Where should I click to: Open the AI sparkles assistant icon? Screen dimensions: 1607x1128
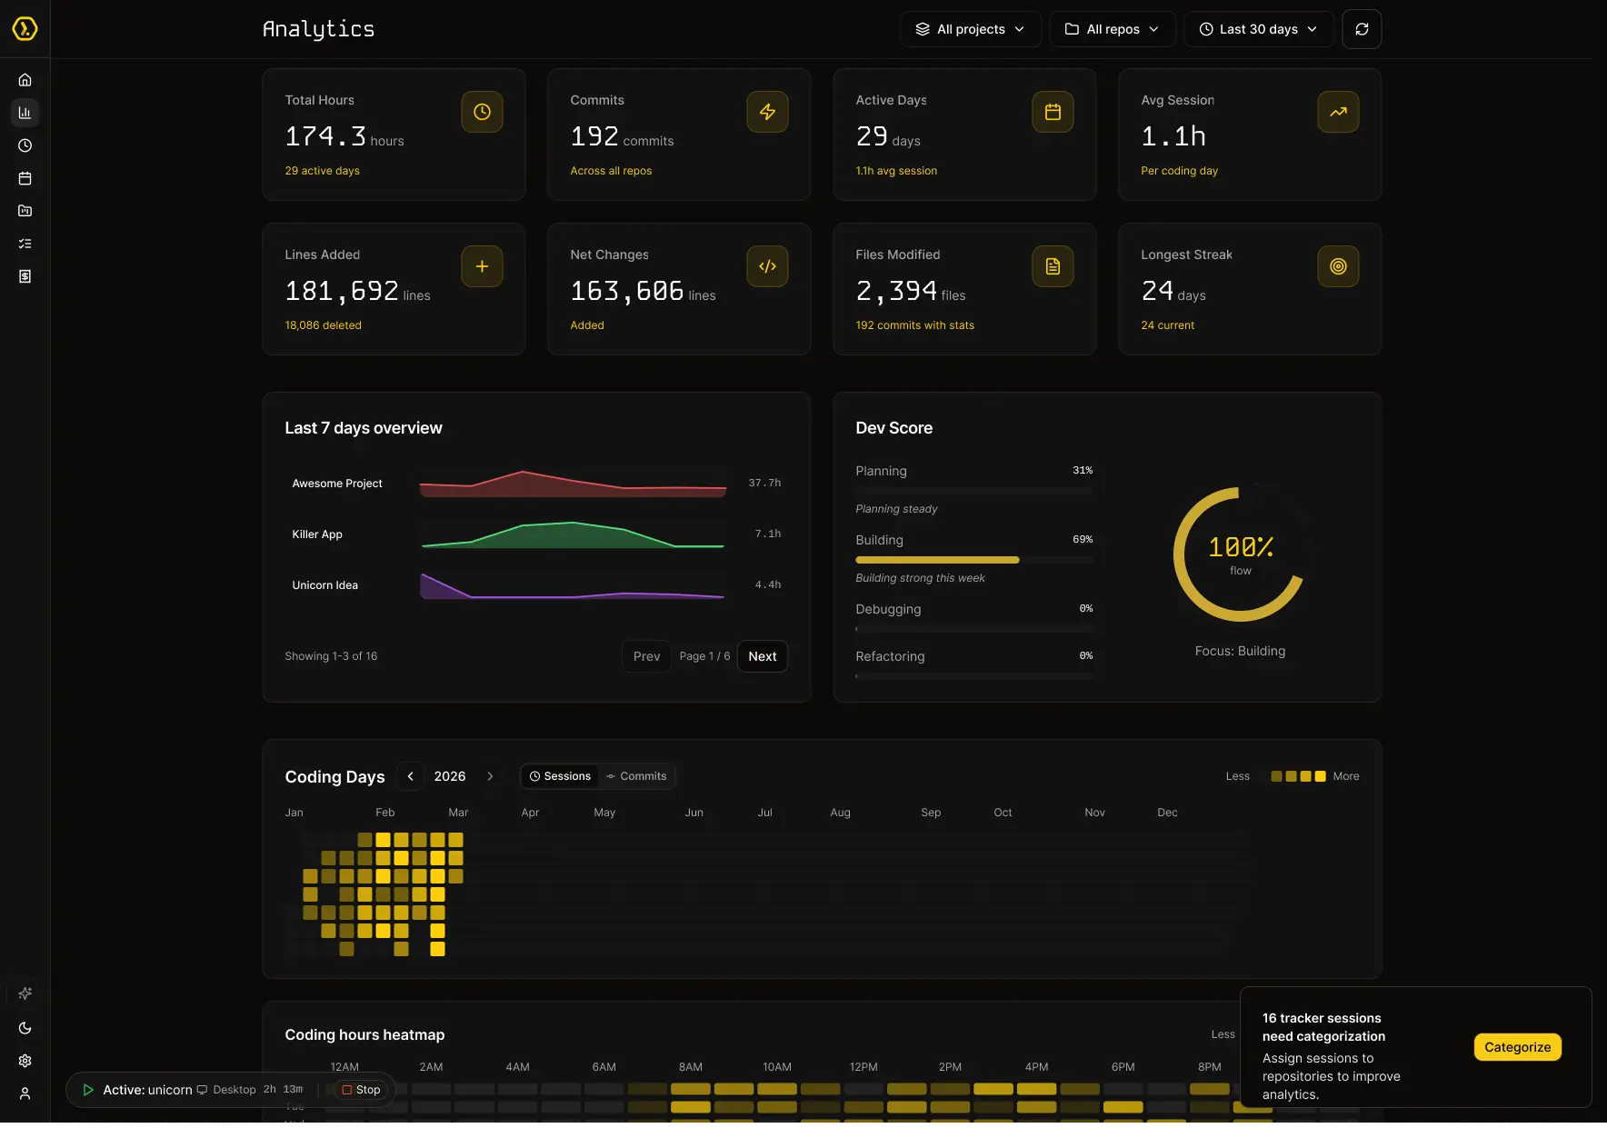pos(25,993)
